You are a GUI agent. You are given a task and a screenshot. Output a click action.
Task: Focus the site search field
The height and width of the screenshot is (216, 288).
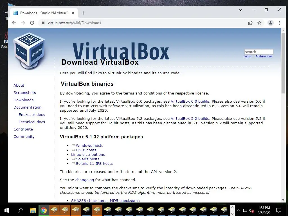click(259, 52)
